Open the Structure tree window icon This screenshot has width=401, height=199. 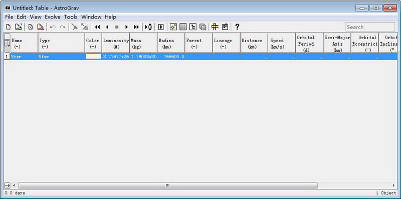coord(192,27)
